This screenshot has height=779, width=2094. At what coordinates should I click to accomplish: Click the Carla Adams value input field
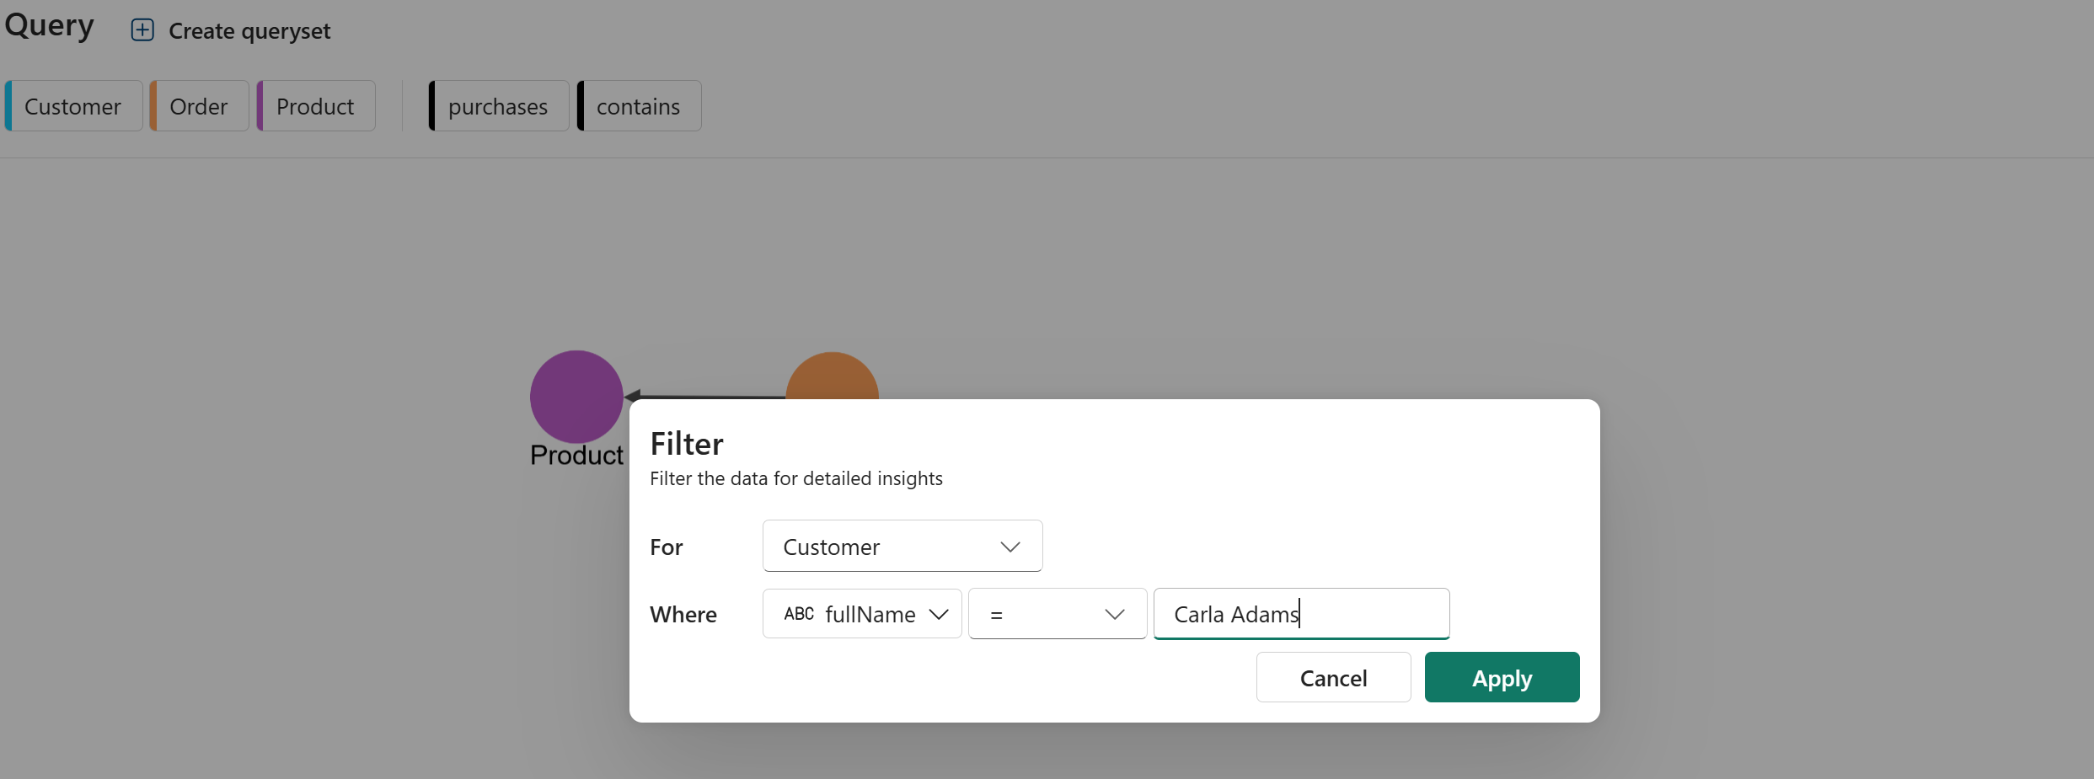tap(1301, 614)
